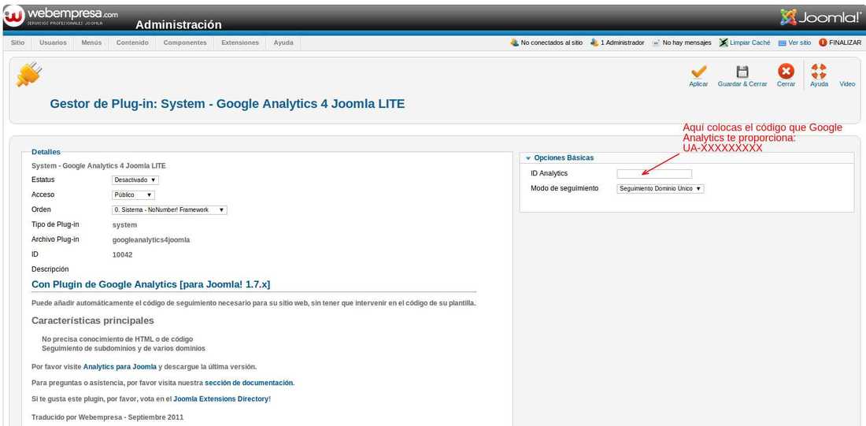This screenshot has height=426, width=866.
Task: Open the Menús menu
Action: click(91, 43)
